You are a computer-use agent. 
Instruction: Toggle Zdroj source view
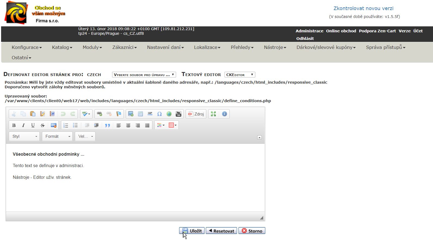pos(196,114)
